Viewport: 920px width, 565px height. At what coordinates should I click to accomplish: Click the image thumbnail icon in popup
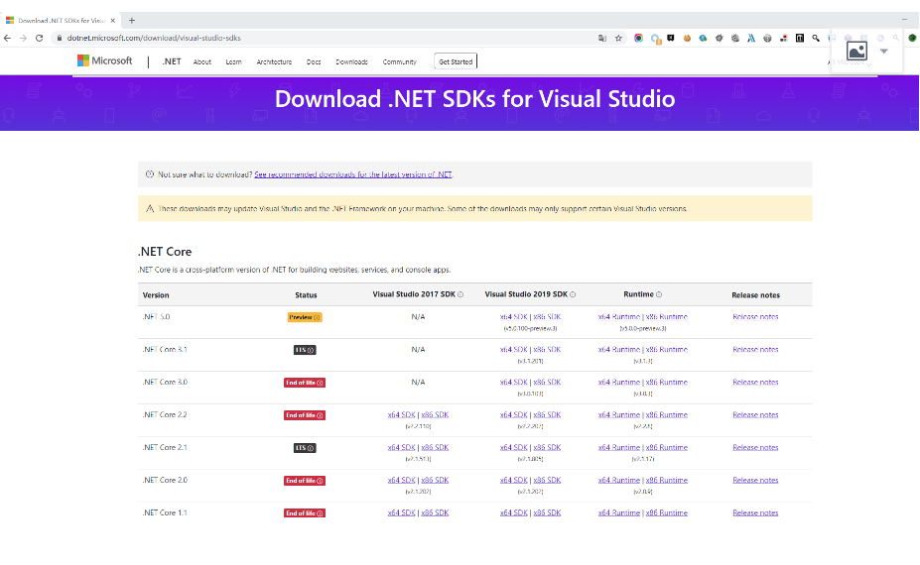[856, 52]
